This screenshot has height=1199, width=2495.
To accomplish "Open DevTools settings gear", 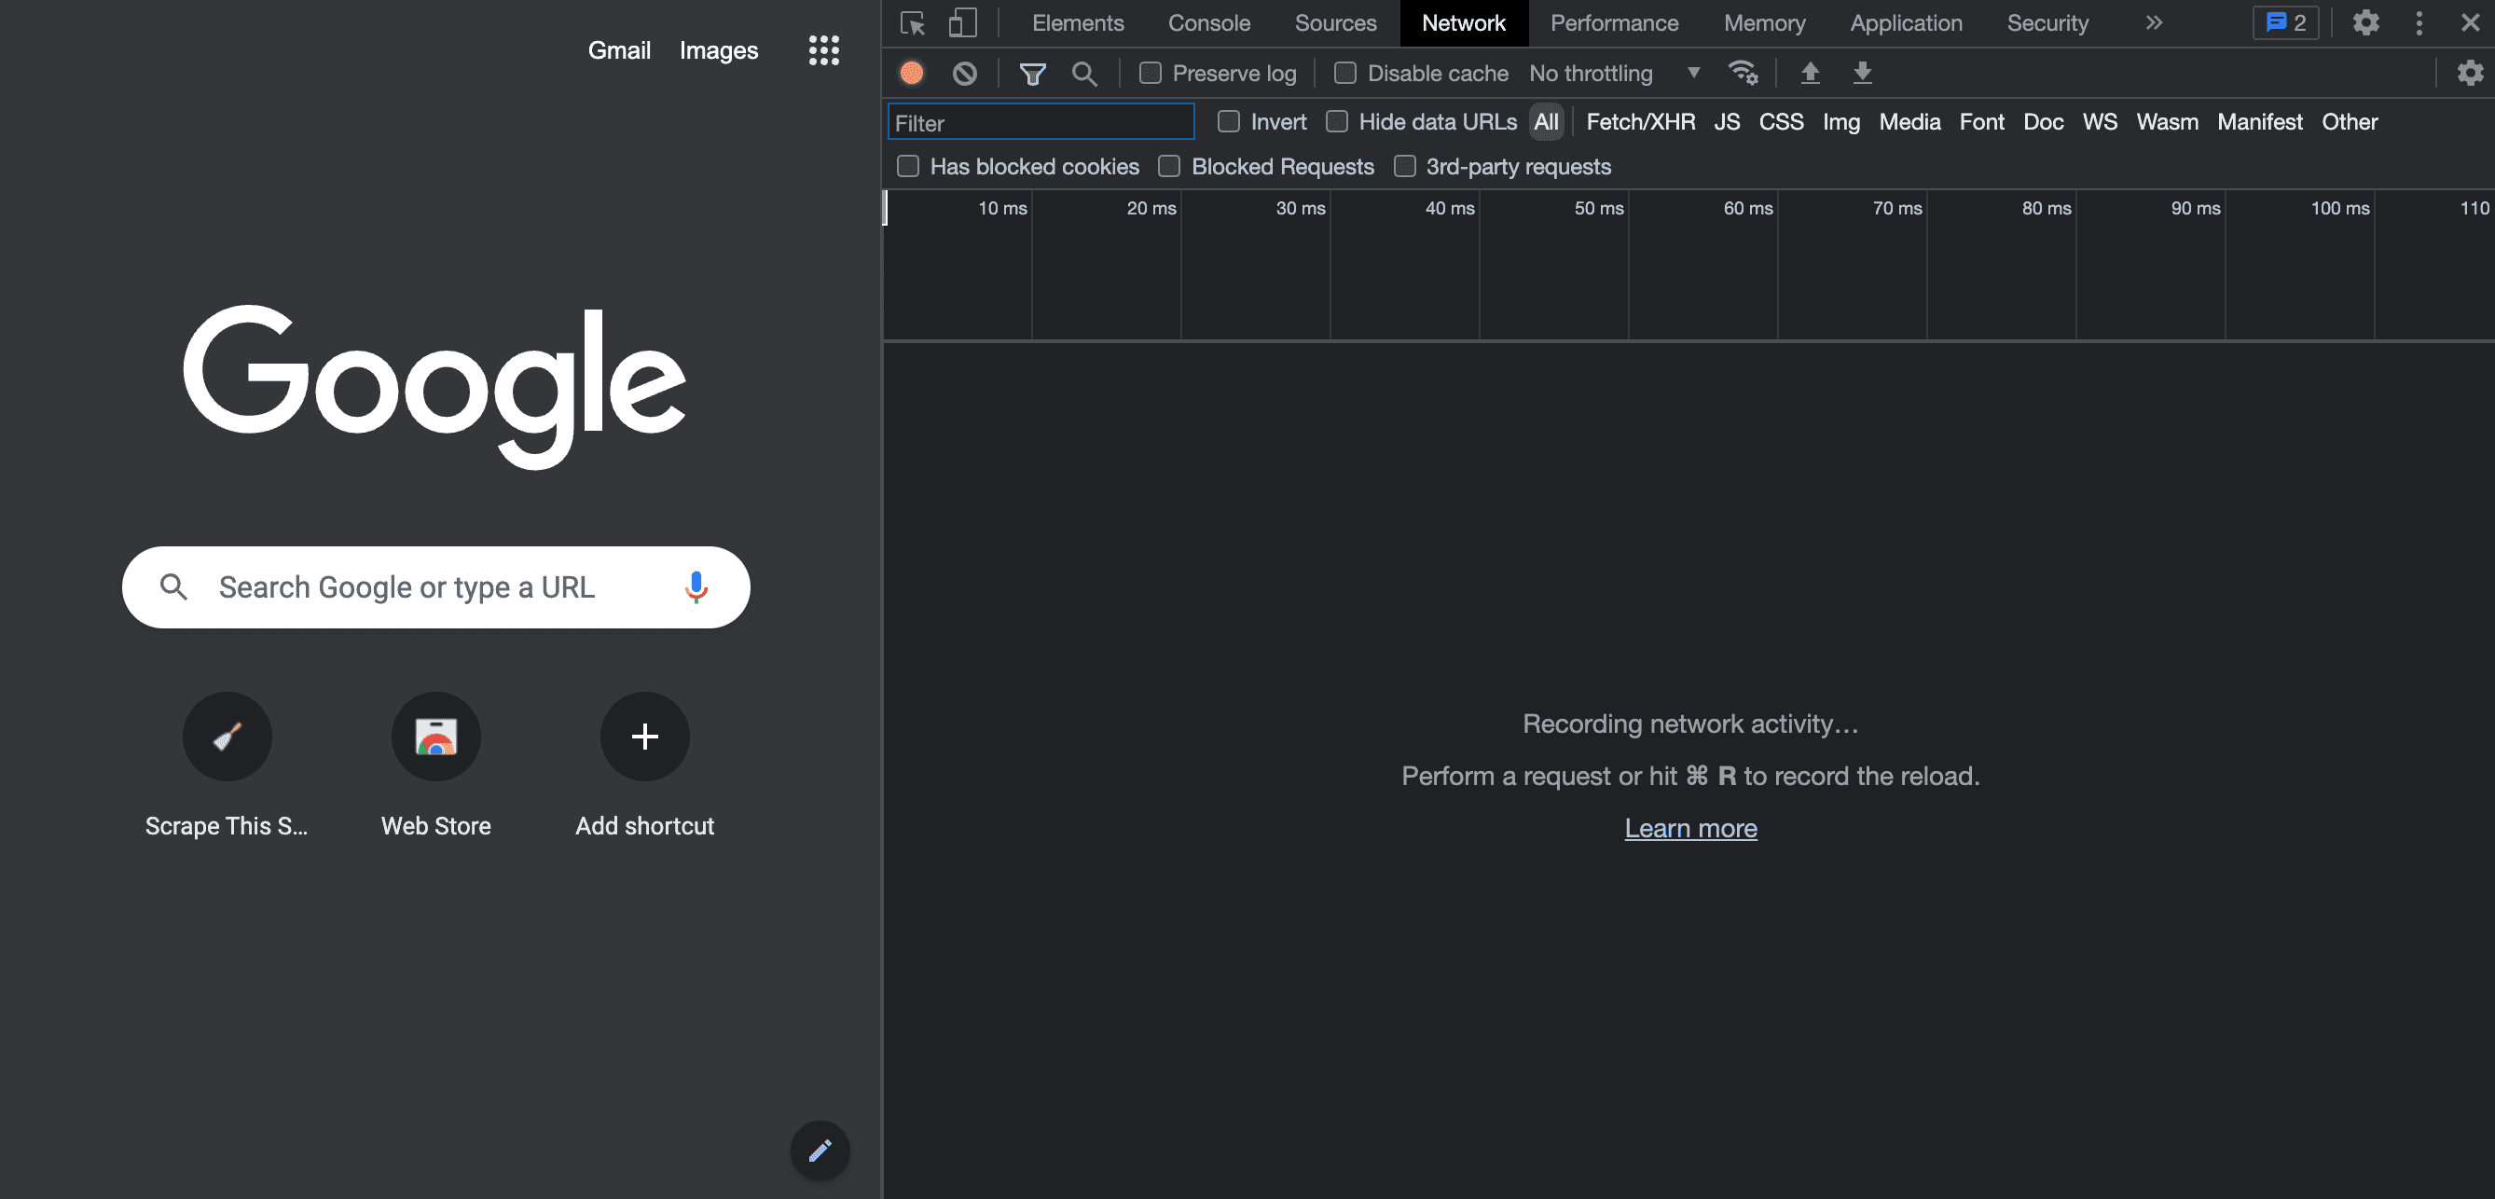I will click(2365, 23).
